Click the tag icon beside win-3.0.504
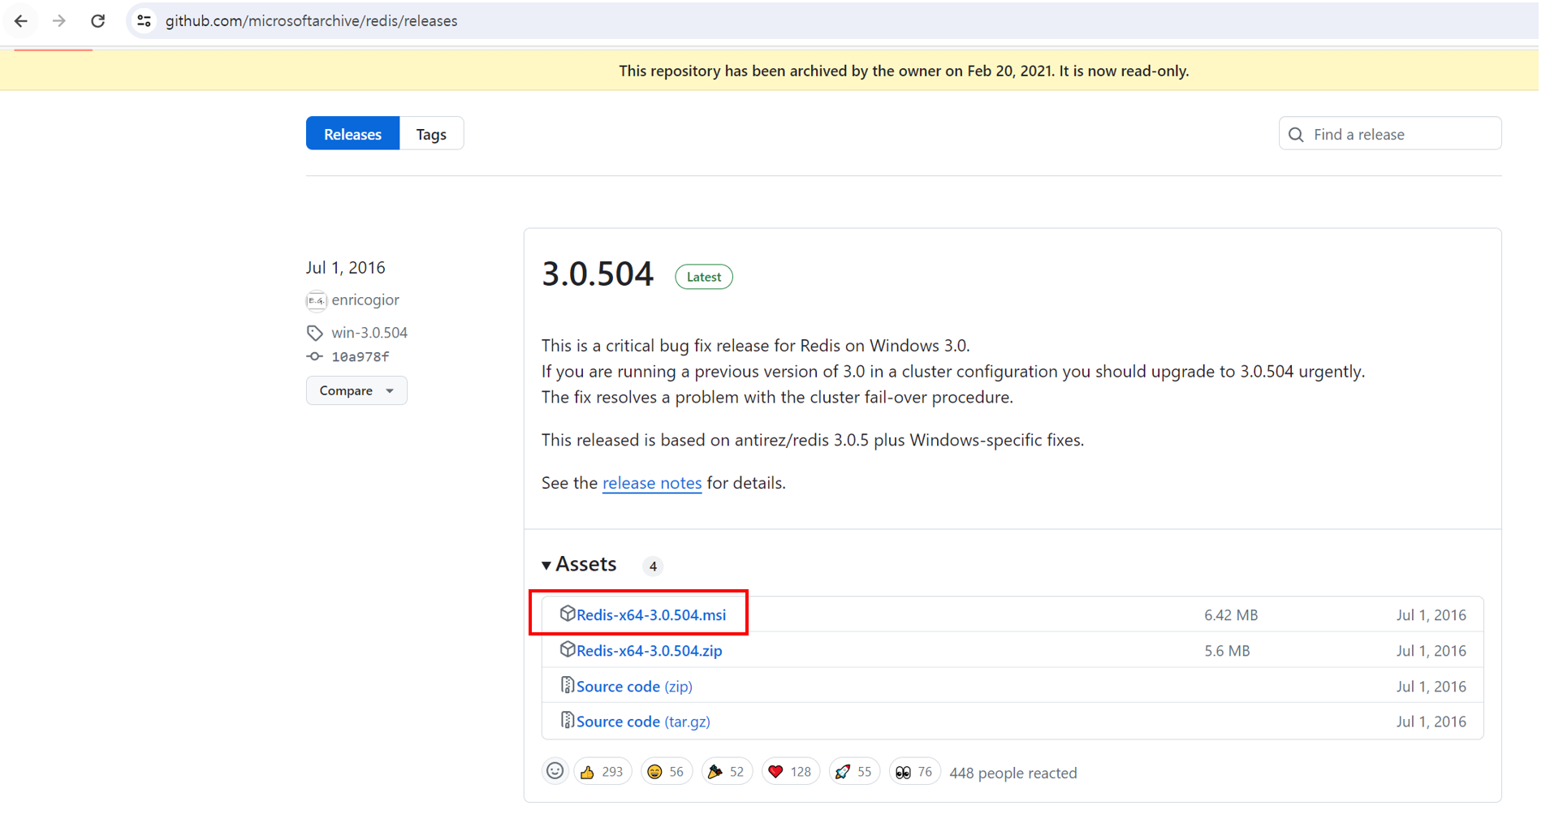Screen dimensions: 1550x823 [x=315, y=333]
